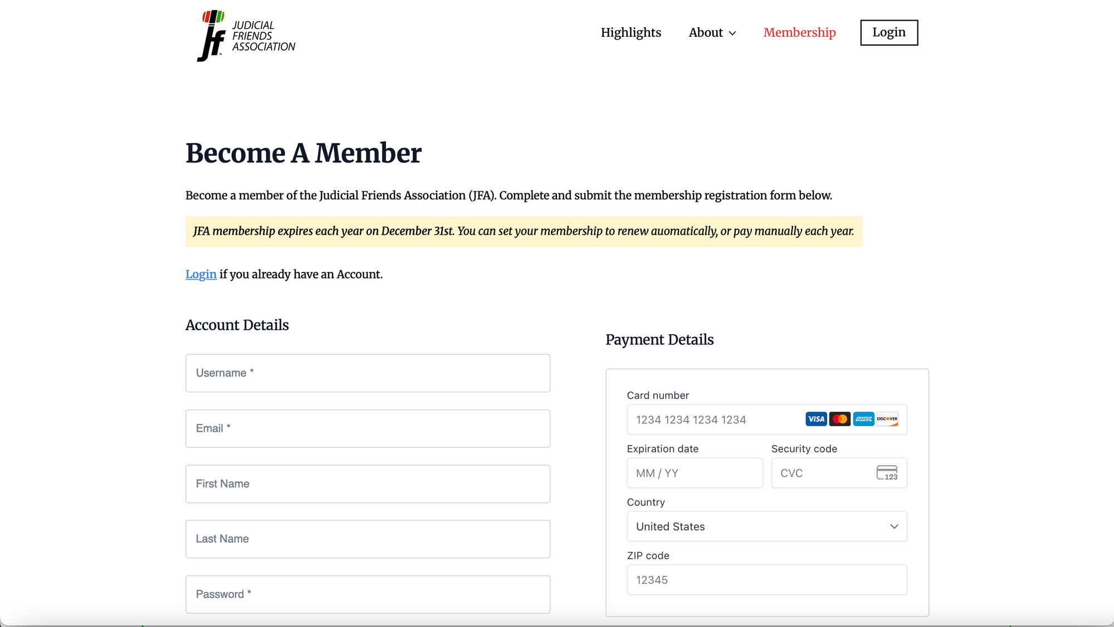
Task: Click the Last Name input box
Action: click(368, 539)
